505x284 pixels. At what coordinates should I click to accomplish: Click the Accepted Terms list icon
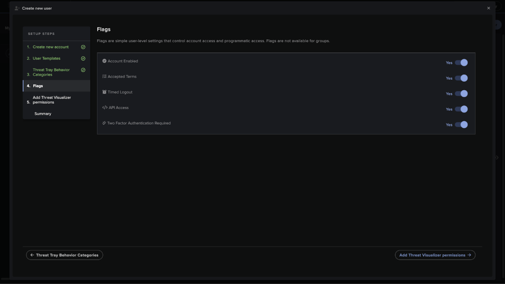105,76
